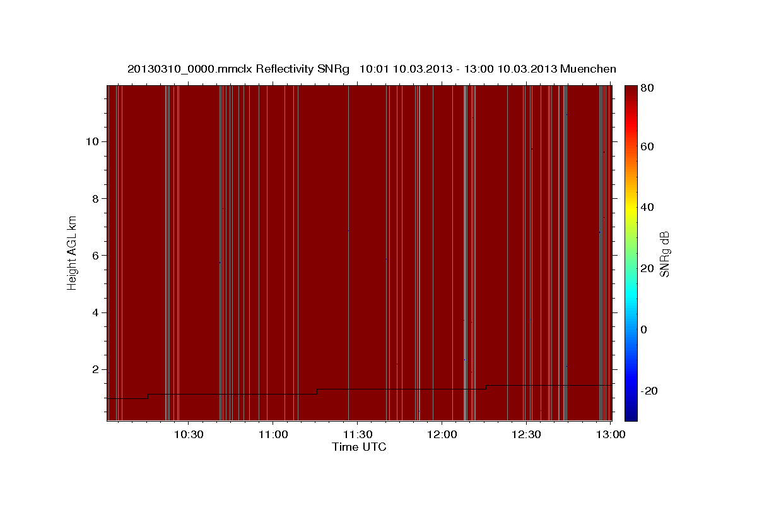The height and width of the screenshot is (505, 757).
Task: Click the vertical SNRg colorbar
Action: point(631,252)
